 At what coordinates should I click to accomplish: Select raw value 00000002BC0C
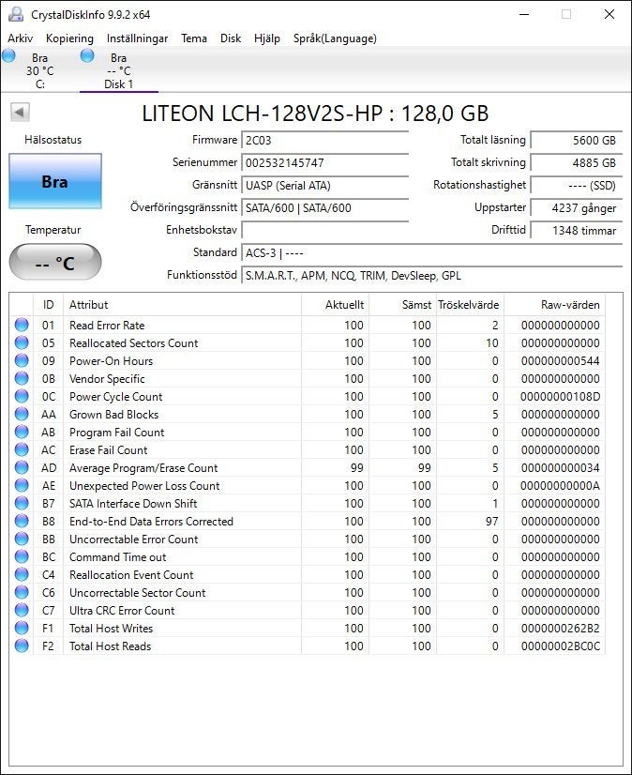[x=561, y=646]
